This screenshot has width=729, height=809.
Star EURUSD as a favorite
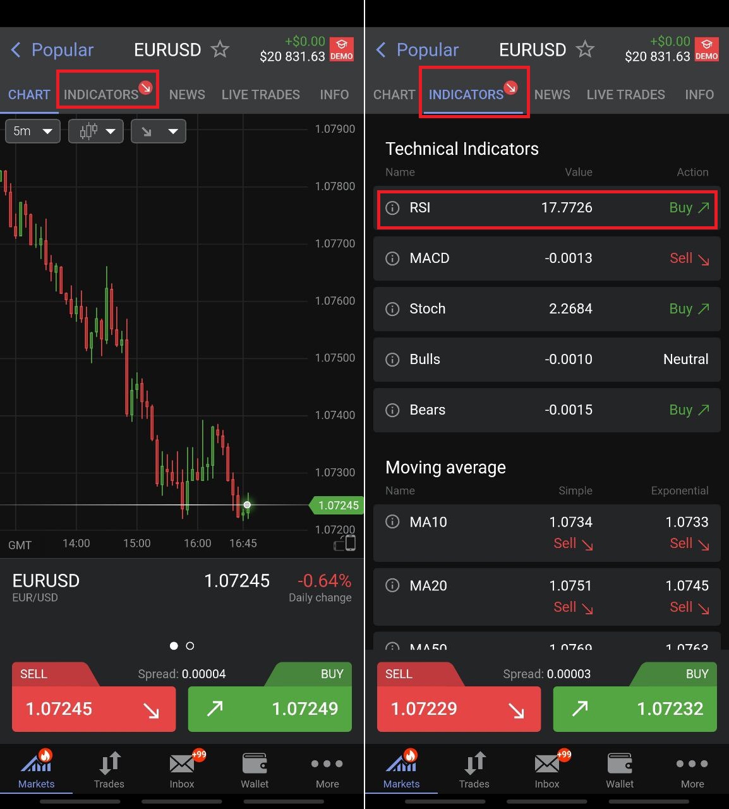click(219, 49)
